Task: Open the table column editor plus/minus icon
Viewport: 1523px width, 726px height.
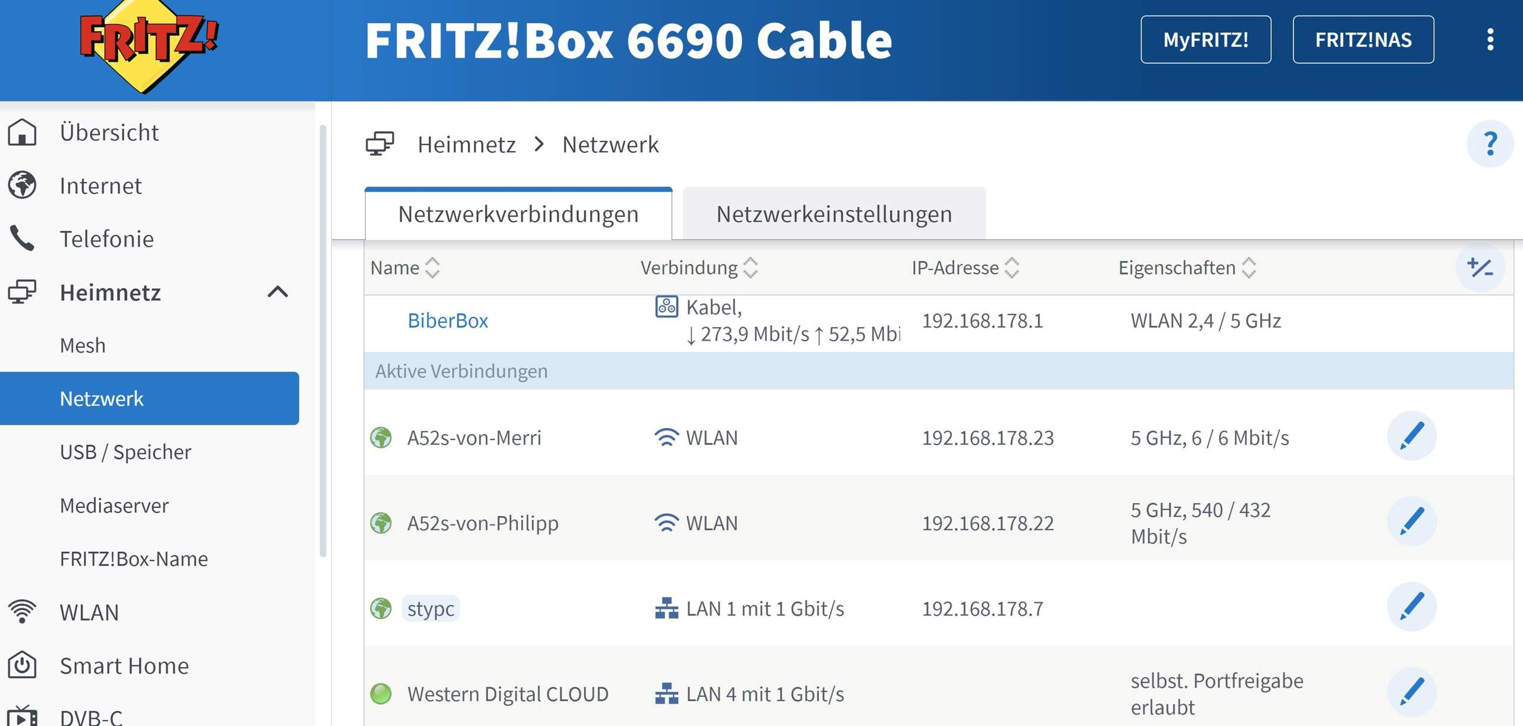Action: [x=1481, y=268]
